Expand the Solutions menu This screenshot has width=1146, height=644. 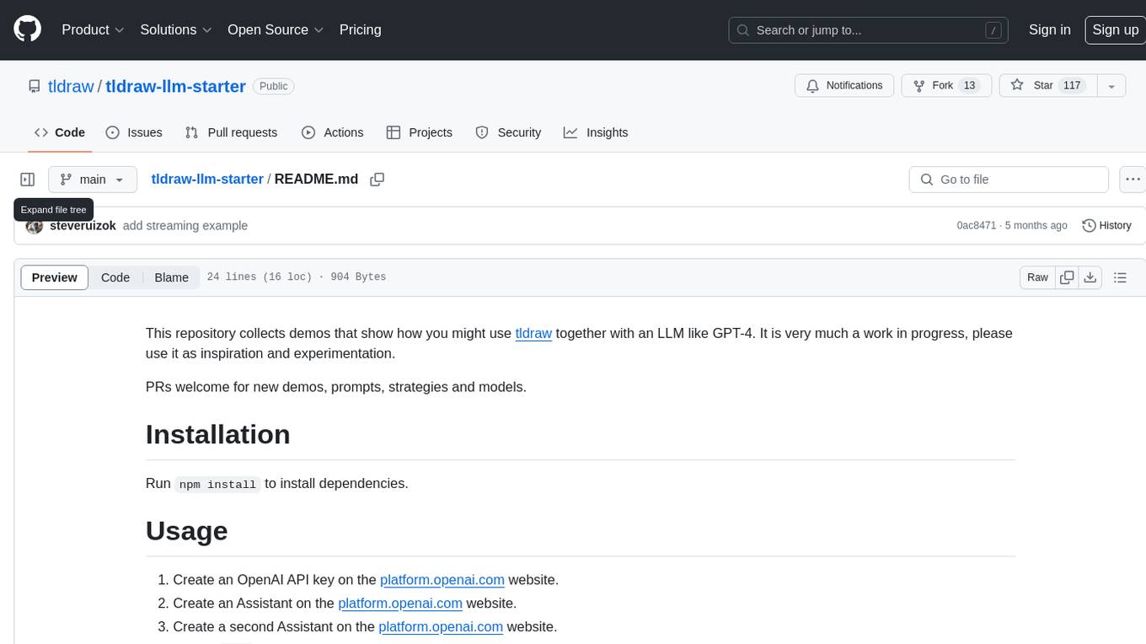(x=176, y=30)
